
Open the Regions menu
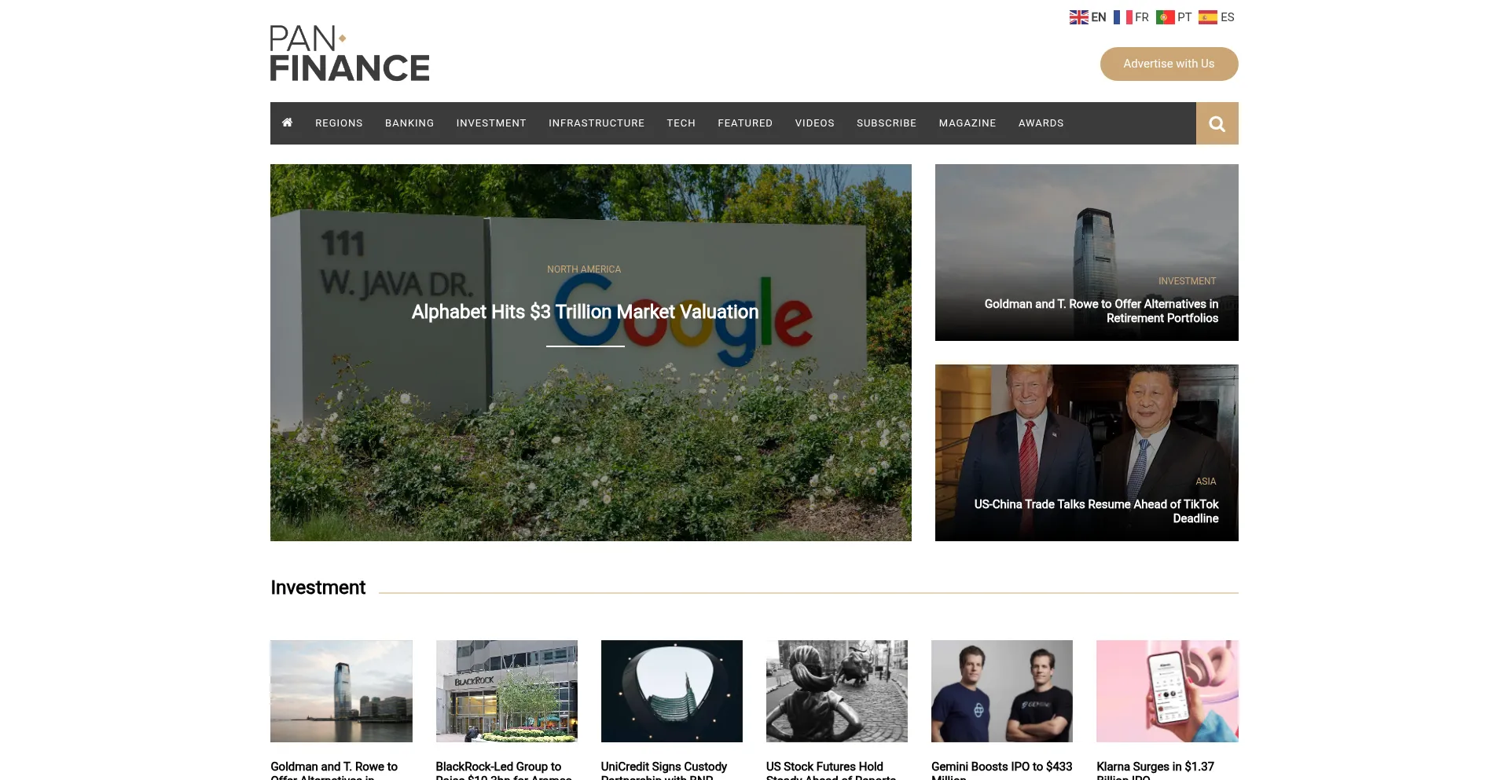tap(339, 123)
